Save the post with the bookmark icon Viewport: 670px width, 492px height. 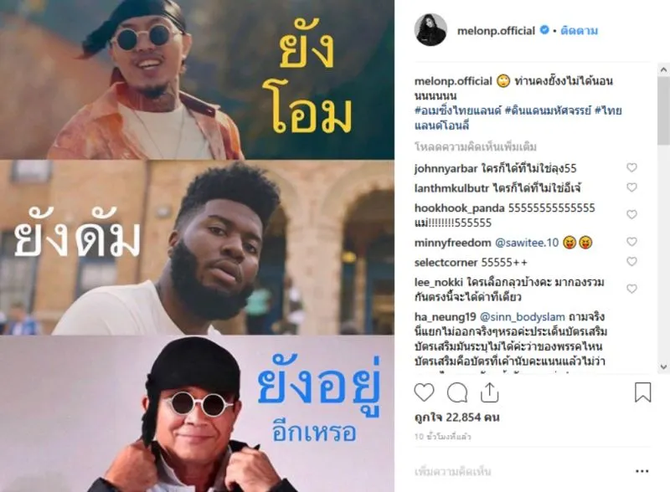pos(642,392)
